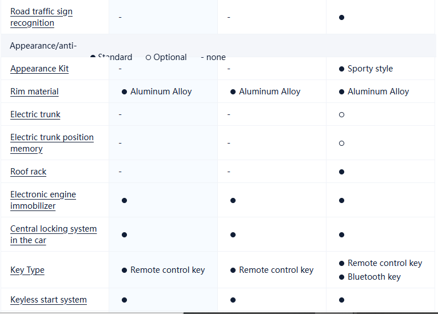
Task: Click the Roof rack link
Action: pos(29,172)
